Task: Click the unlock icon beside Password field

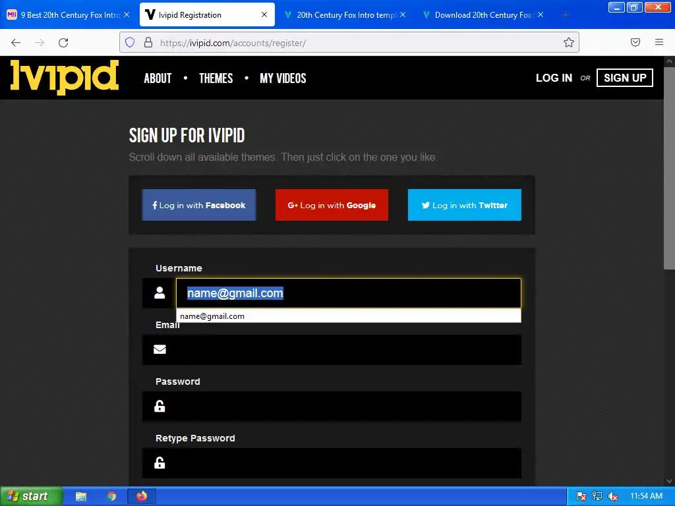Action: tap(160, 406)
